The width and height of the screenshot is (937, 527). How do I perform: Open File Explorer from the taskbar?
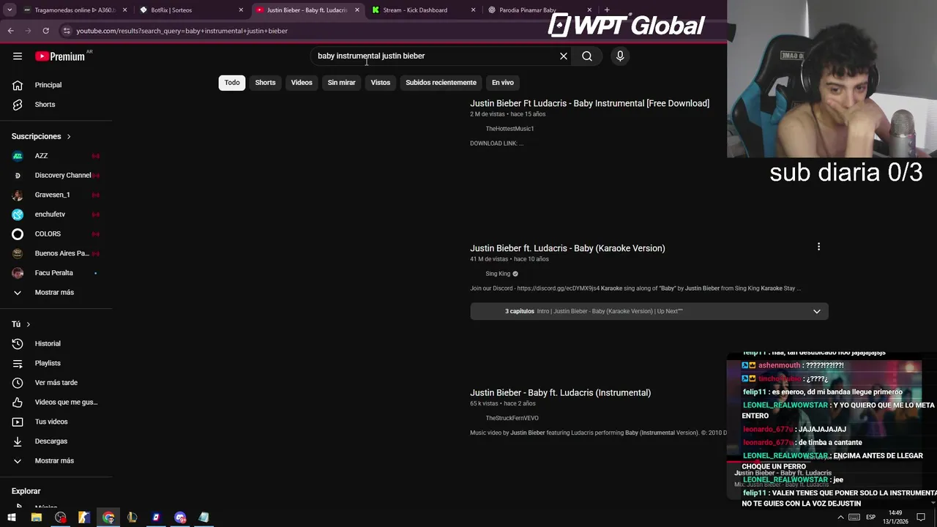[36, 517]
